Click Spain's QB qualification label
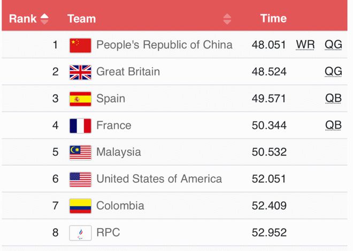 coord(333,98)
